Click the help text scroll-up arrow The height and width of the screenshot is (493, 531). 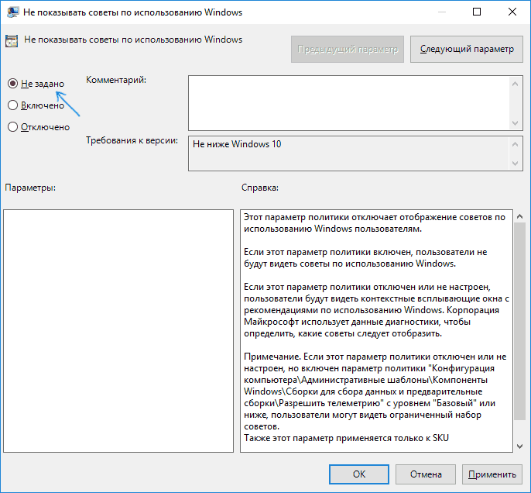(520, 216)
